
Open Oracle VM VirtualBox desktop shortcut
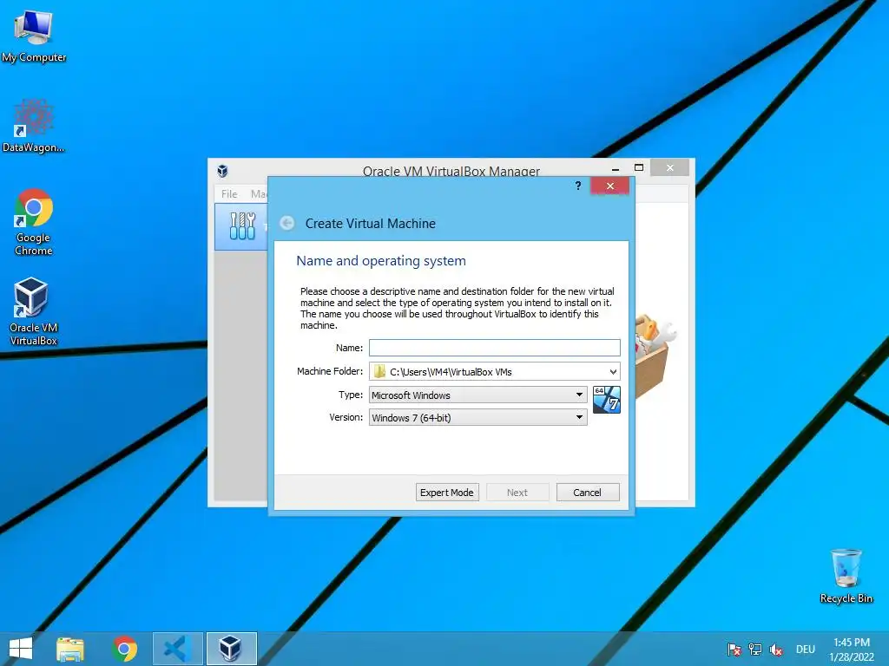tap(34, 311)
